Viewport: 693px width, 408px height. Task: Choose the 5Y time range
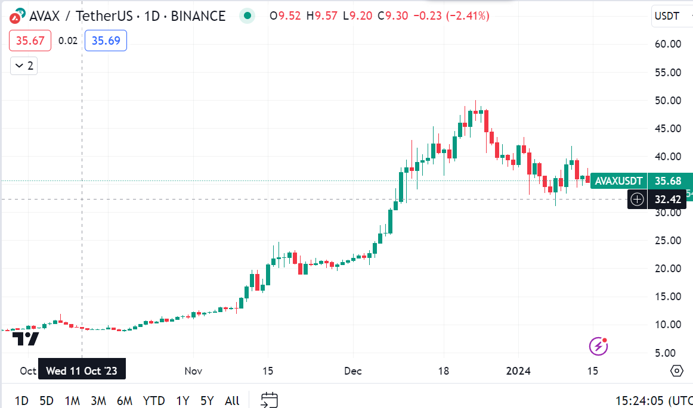207,401
